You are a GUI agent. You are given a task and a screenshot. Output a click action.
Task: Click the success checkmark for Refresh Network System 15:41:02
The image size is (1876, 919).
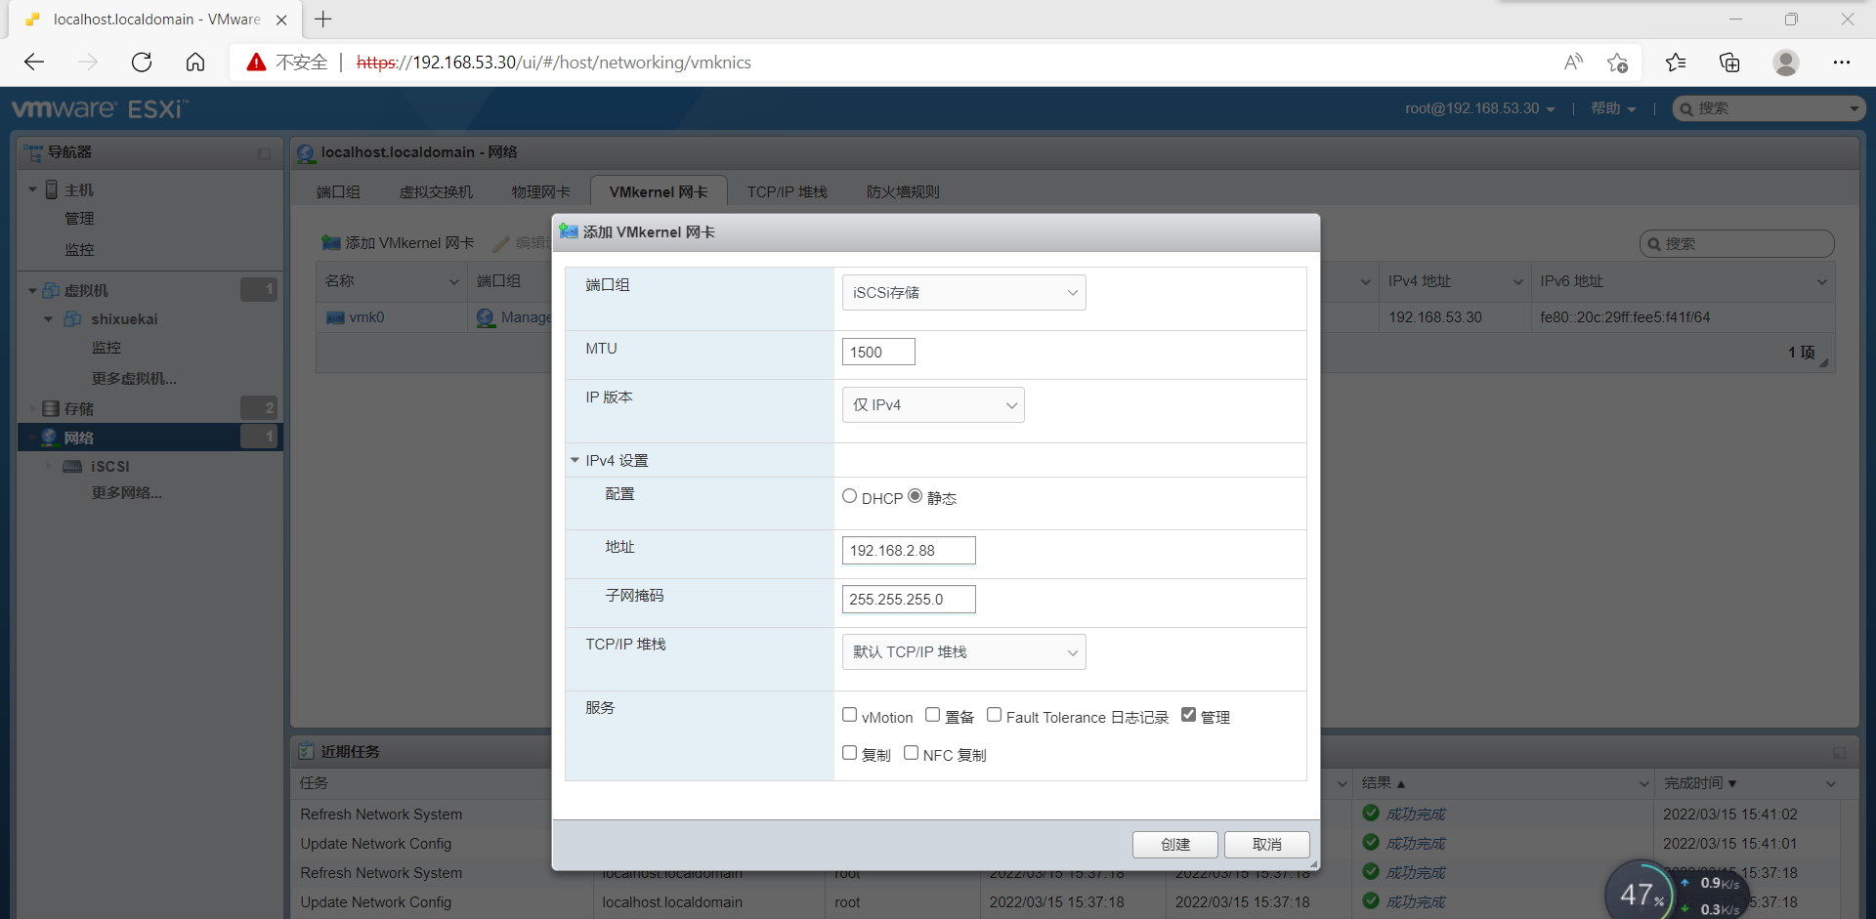[1371, 813]
